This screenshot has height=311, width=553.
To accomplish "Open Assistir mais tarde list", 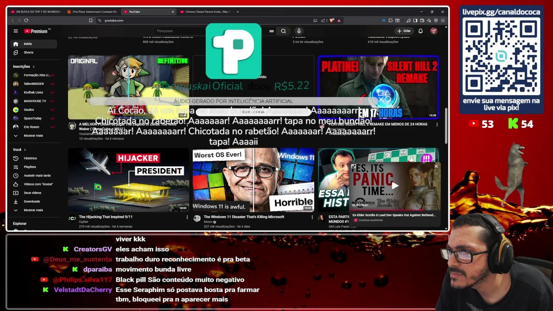I will tap(34, 175).
